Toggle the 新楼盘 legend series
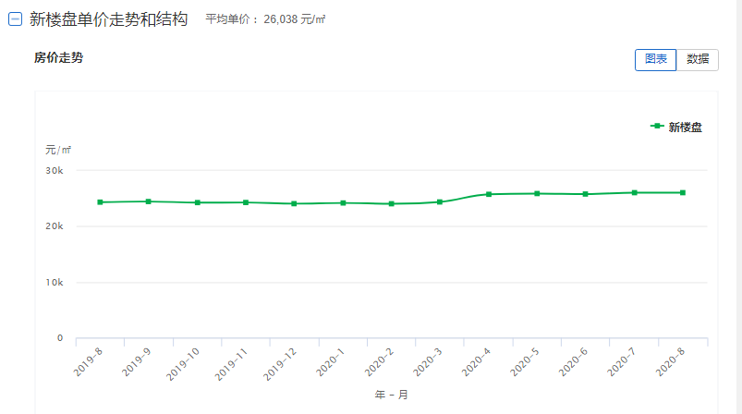 (676, 127)
